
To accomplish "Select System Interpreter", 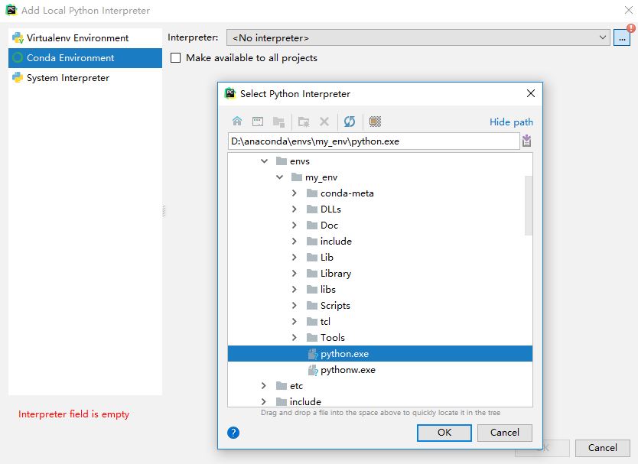I will [x=85, y=78].
